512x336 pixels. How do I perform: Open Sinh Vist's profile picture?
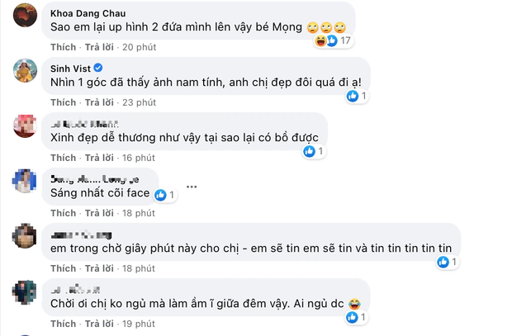tap(26, 73)
